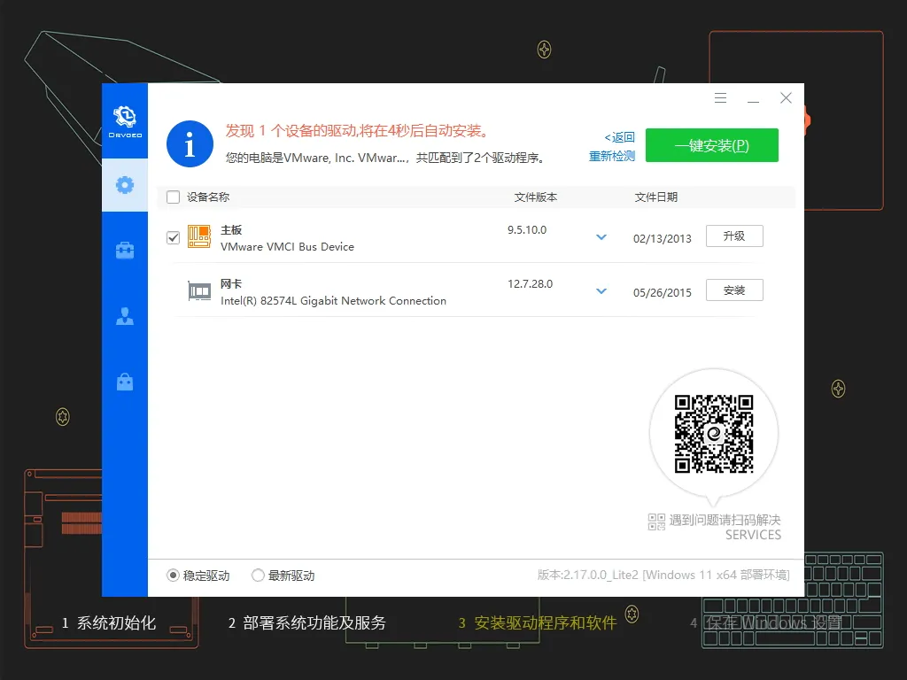The image size is (907, 680).
Task: Open the toolbox icon in sidebar
Action: [x=125, y=250]
